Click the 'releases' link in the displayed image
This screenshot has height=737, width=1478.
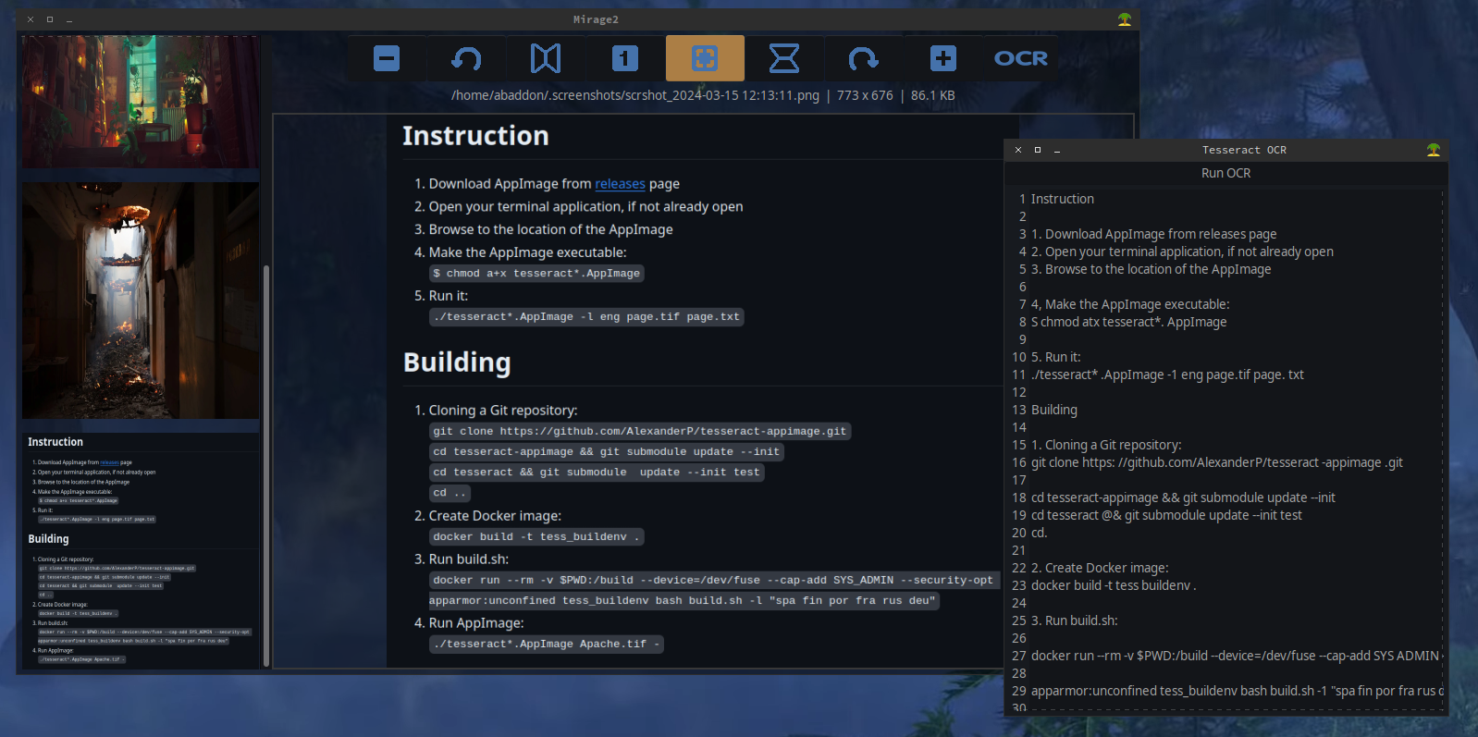(x=620, y=184)
